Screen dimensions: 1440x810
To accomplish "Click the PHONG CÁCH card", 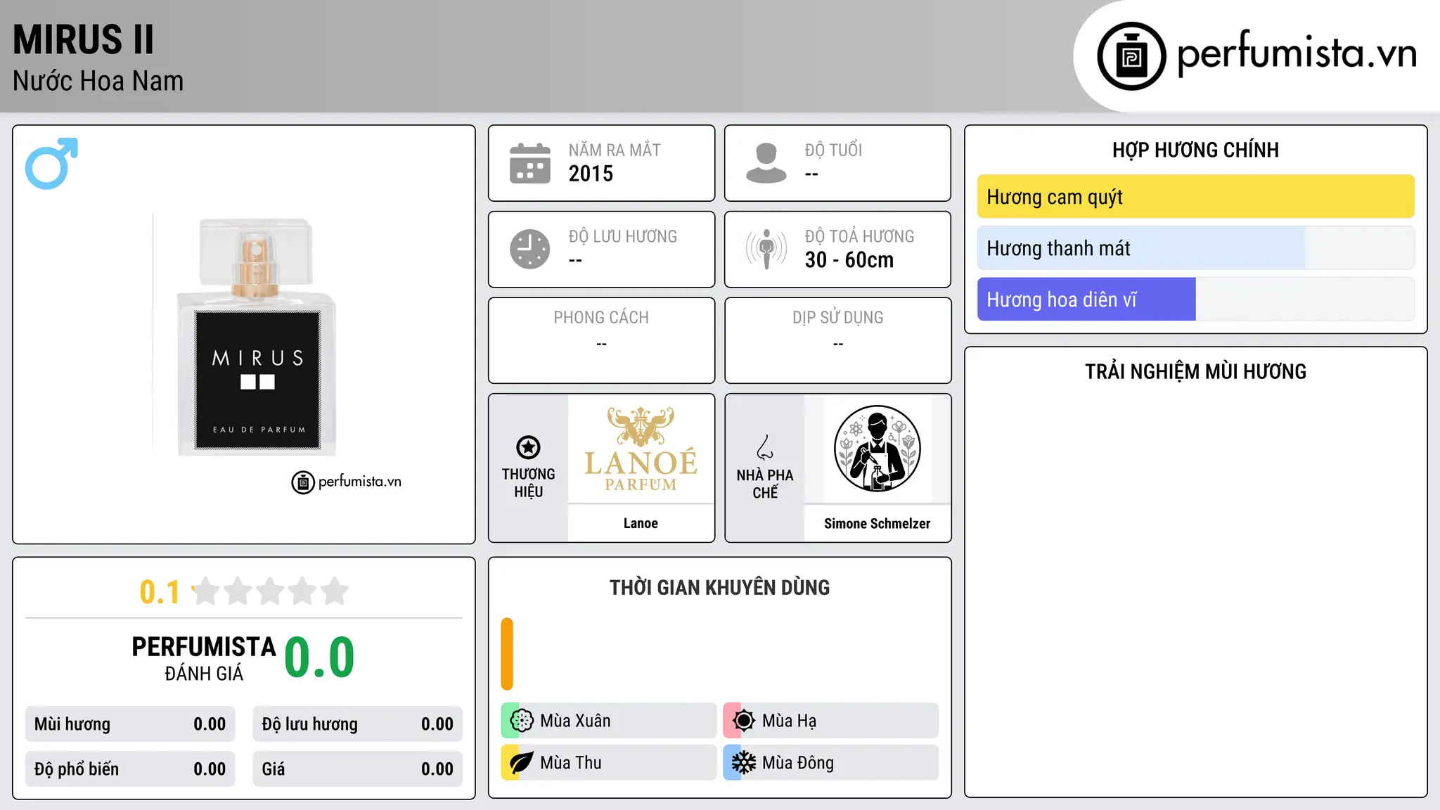I will (x=601, y=340).
